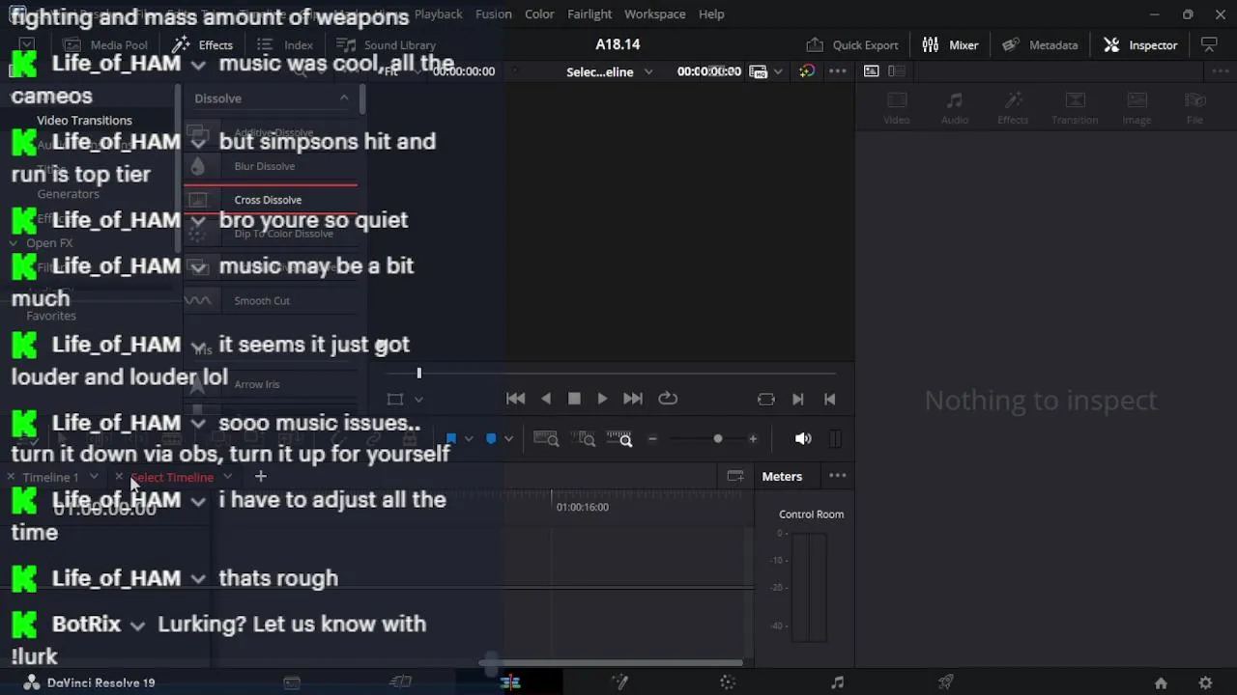
Task: Click the match frame icon
Action: point(766,399)
